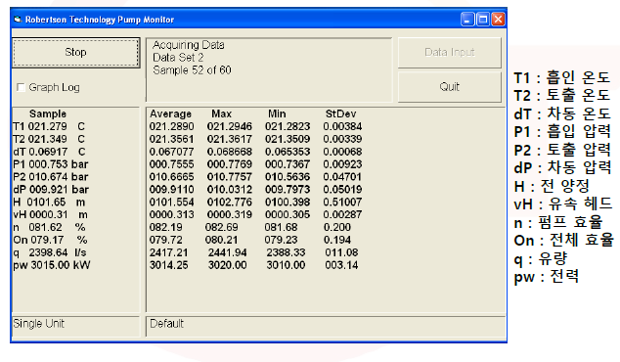Minimize the Pump Monitor window
620x362 pixels.
coord(467,19)
